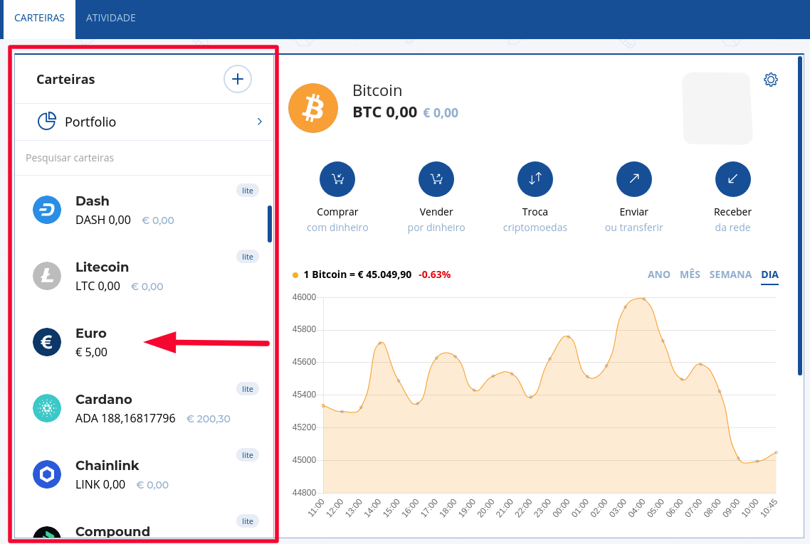The image size is (810, 544).
Task: Click the Vender cart icon
Action: (x=436, y=179)
